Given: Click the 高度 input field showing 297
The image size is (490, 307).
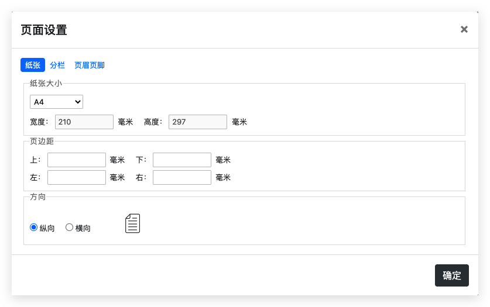Looking at the screenshot, I should click(198, 122).
